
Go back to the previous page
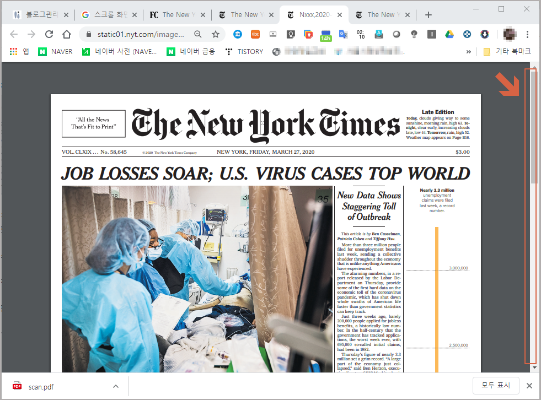click(x=14, y=34)
